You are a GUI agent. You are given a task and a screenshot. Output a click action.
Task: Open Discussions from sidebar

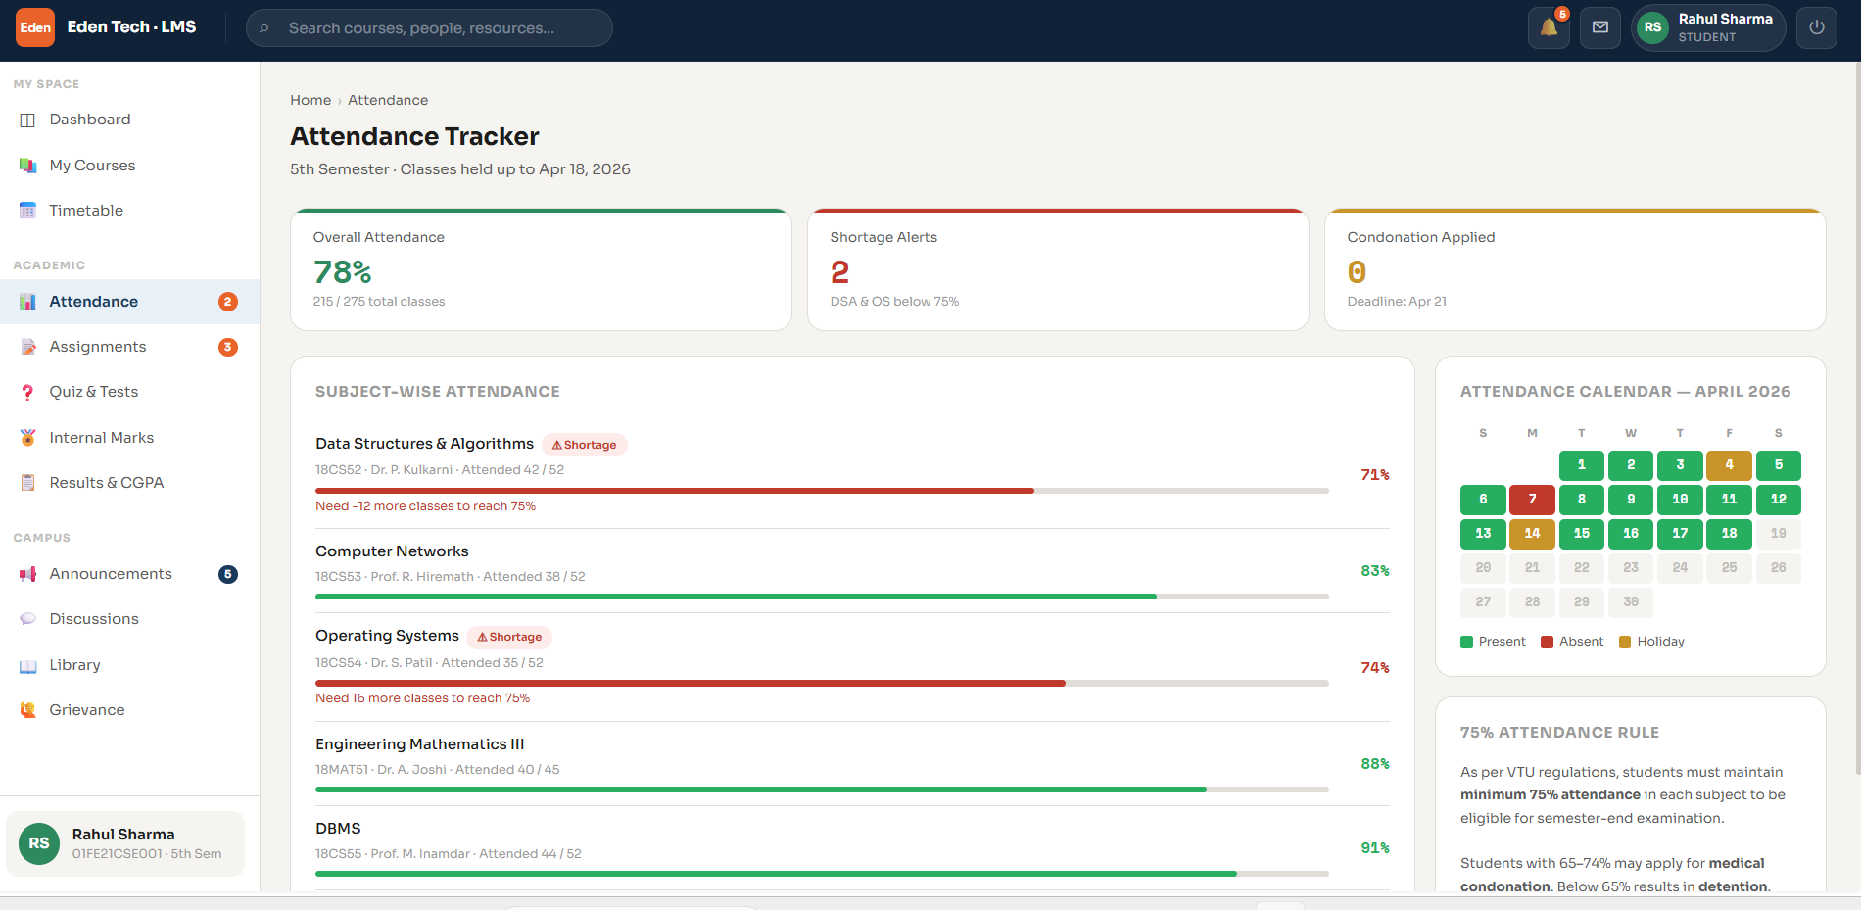(x=129, y=619)
